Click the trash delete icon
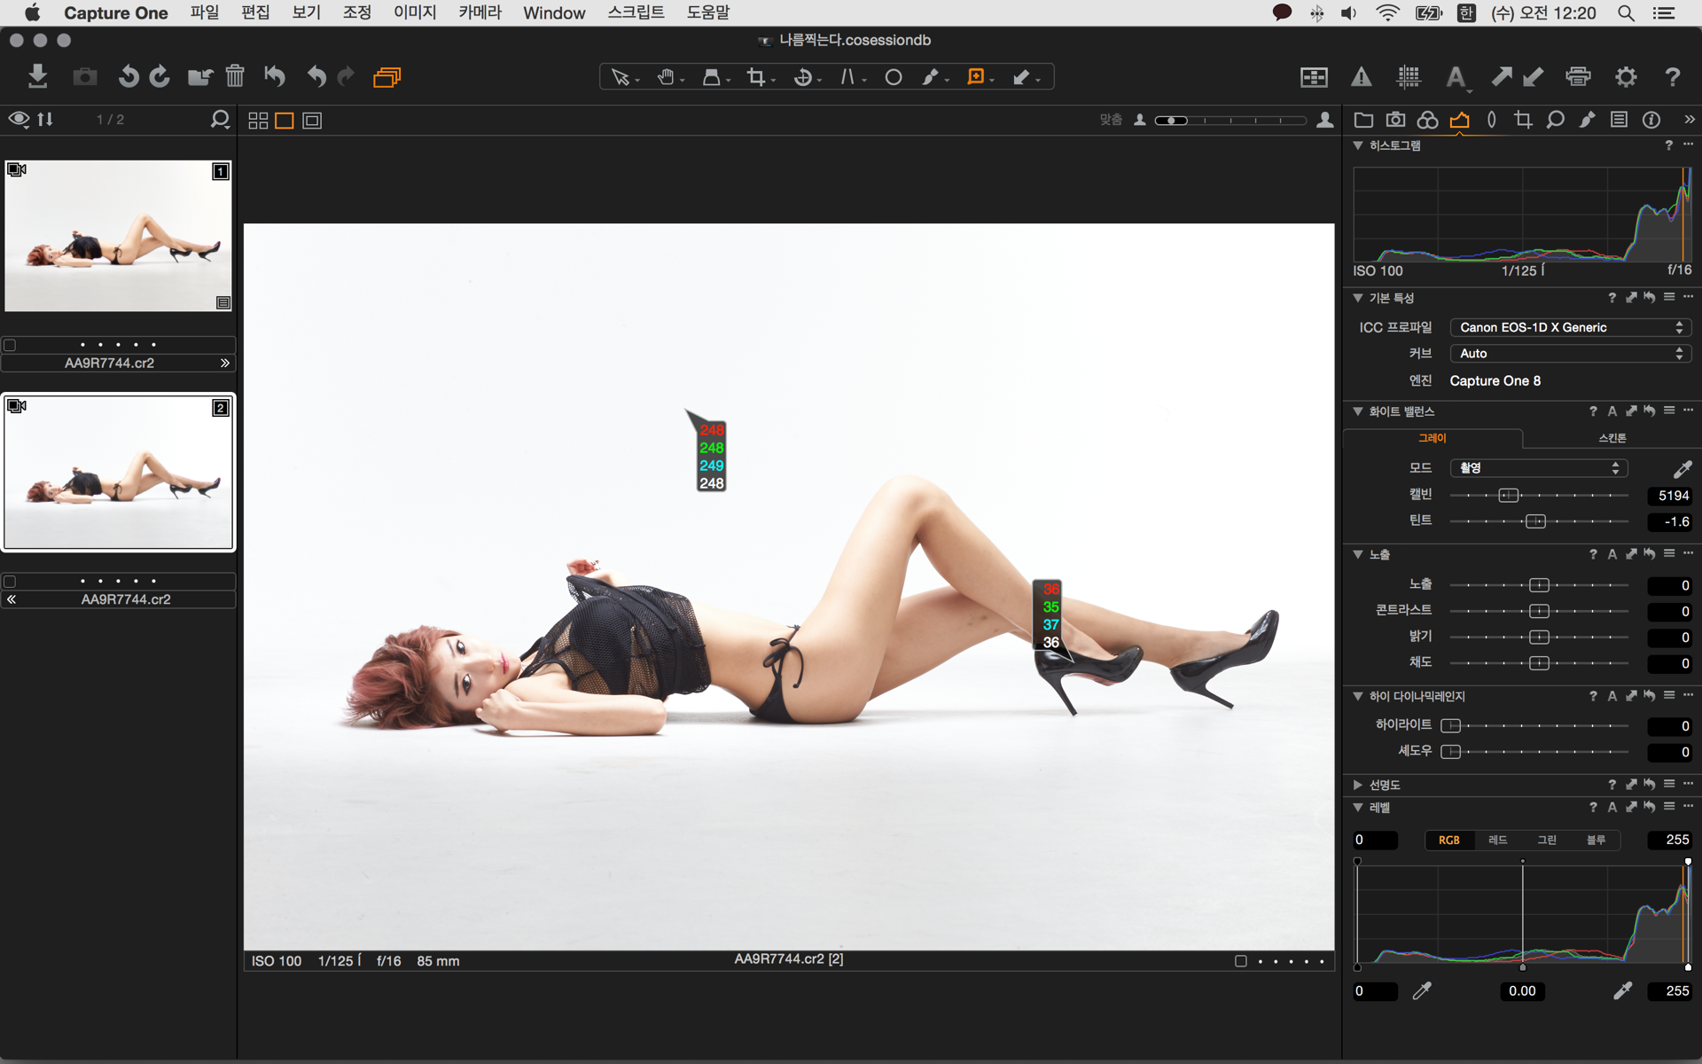 (x=235, y=76)
